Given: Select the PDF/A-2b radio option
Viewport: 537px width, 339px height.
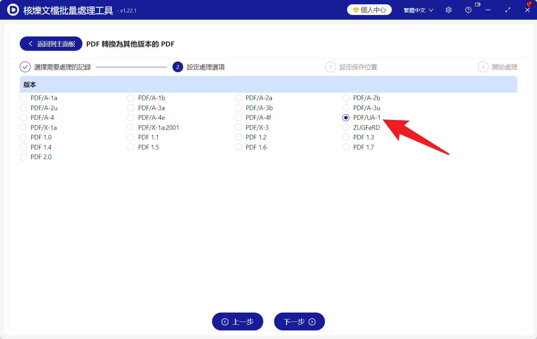Looking at the screenshot, I should tap(346, 98).
